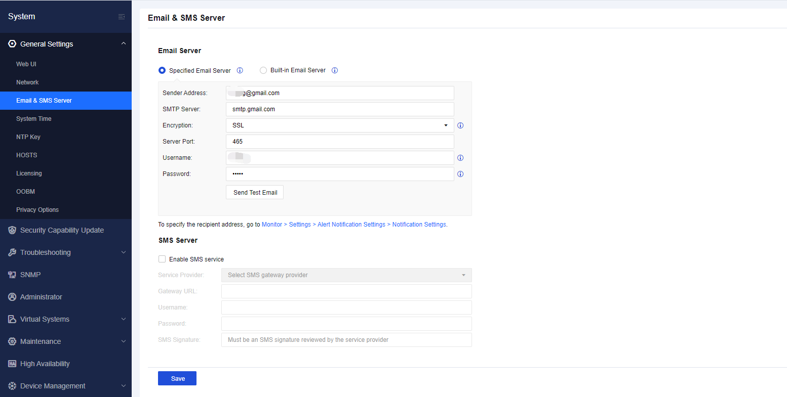The height and width of the screenshot is (397, 787).
Task: Click the sidebar collapse icon next to System
Action: coord(122,17)
